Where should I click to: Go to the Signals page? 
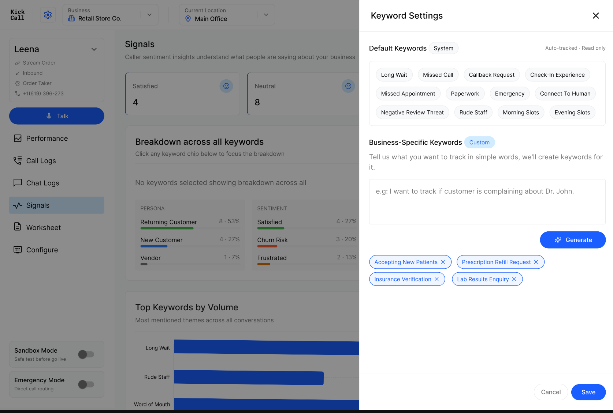coord(57,205)
